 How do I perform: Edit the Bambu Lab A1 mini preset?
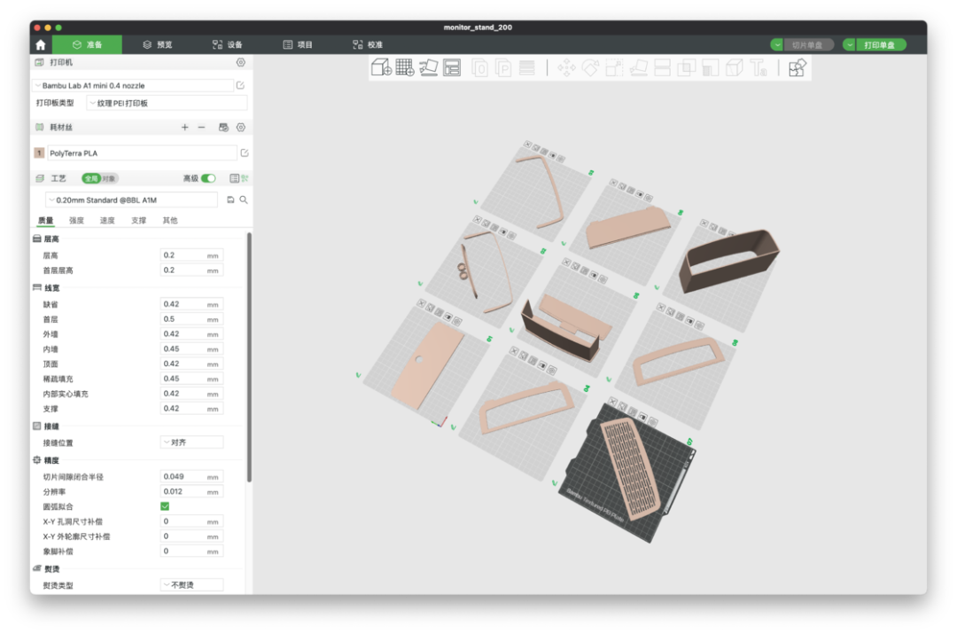tap(240, 85)
